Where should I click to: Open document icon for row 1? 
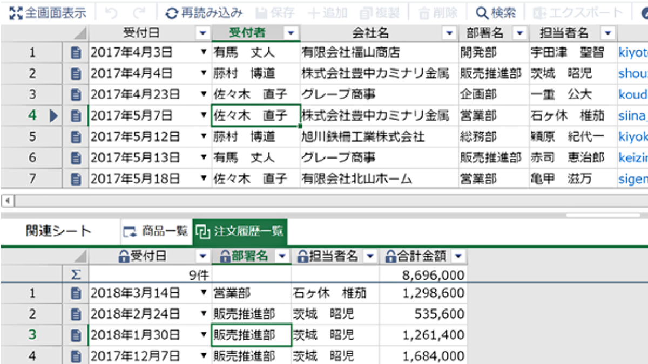click(76, 53)
